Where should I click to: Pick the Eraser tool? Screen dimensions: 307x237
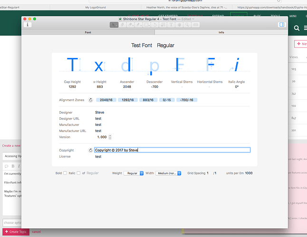(x=130, y=25)
